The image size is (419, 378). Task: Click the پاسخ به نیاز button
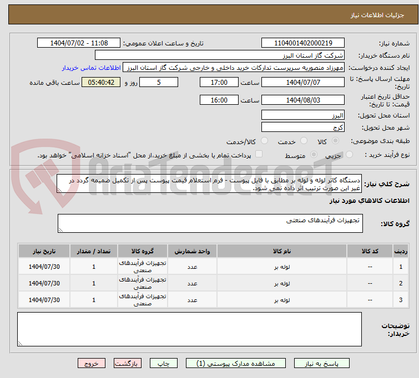point(322,364)
